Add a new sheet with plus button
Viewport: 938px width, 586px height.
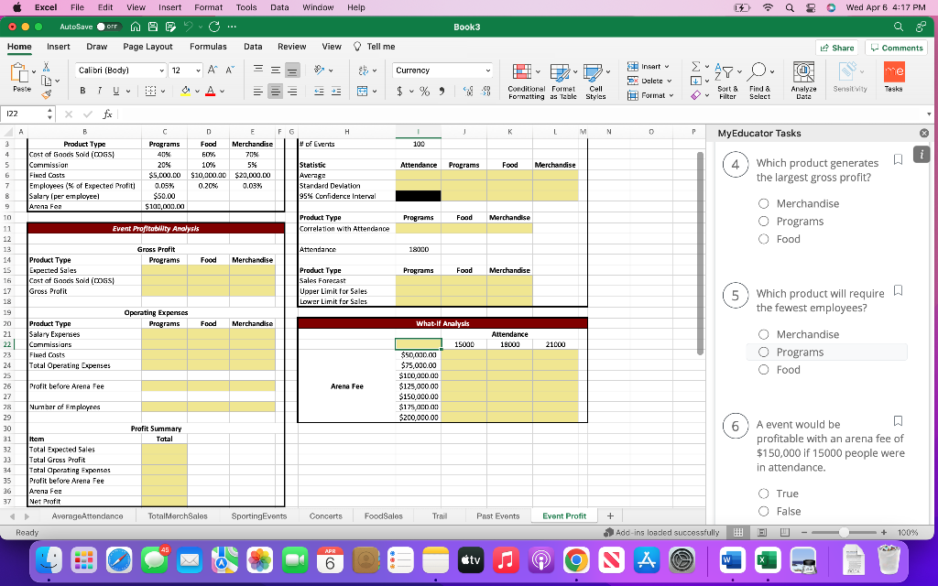tap(610, 516)
